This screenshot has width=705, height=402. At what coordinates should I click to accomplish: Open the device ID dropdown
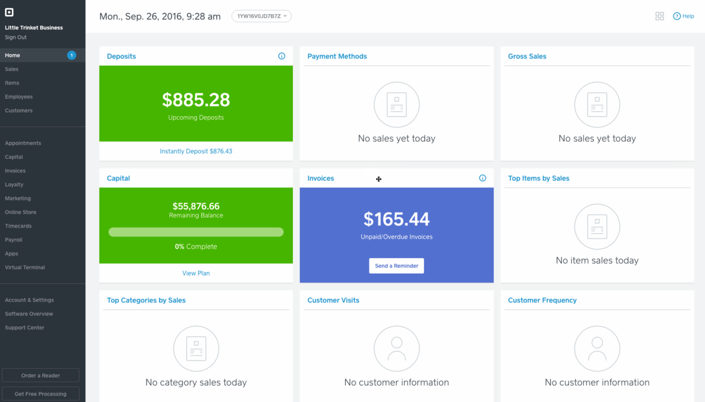pos(262,16)
